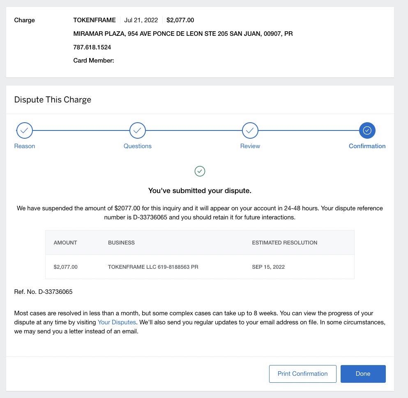The height and width of the screenshot is (398, 408).
Task: Click the Questions step checkmark circle
Action: (137, 130)
